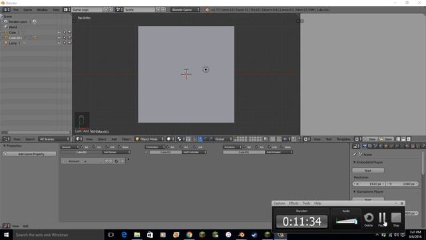Open the 3D View editor type icon
426x240 pixels.
[79, 139]
